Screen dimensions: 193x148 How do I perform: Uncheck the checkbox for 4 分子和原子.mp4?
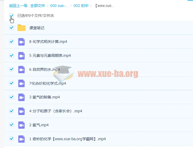[x=11, y=111]
